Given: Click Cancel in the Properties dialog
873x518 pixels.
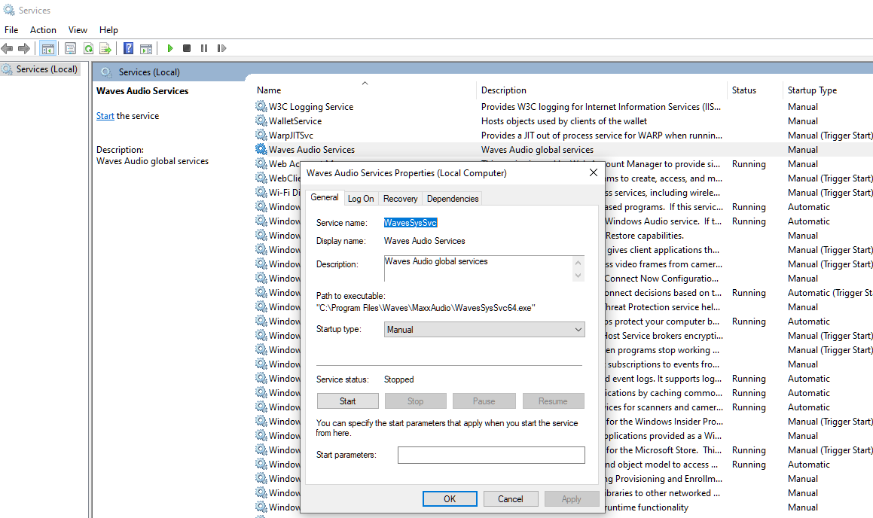Looking at the screenshot, I should pyautogui.click(x=510, y=498).
